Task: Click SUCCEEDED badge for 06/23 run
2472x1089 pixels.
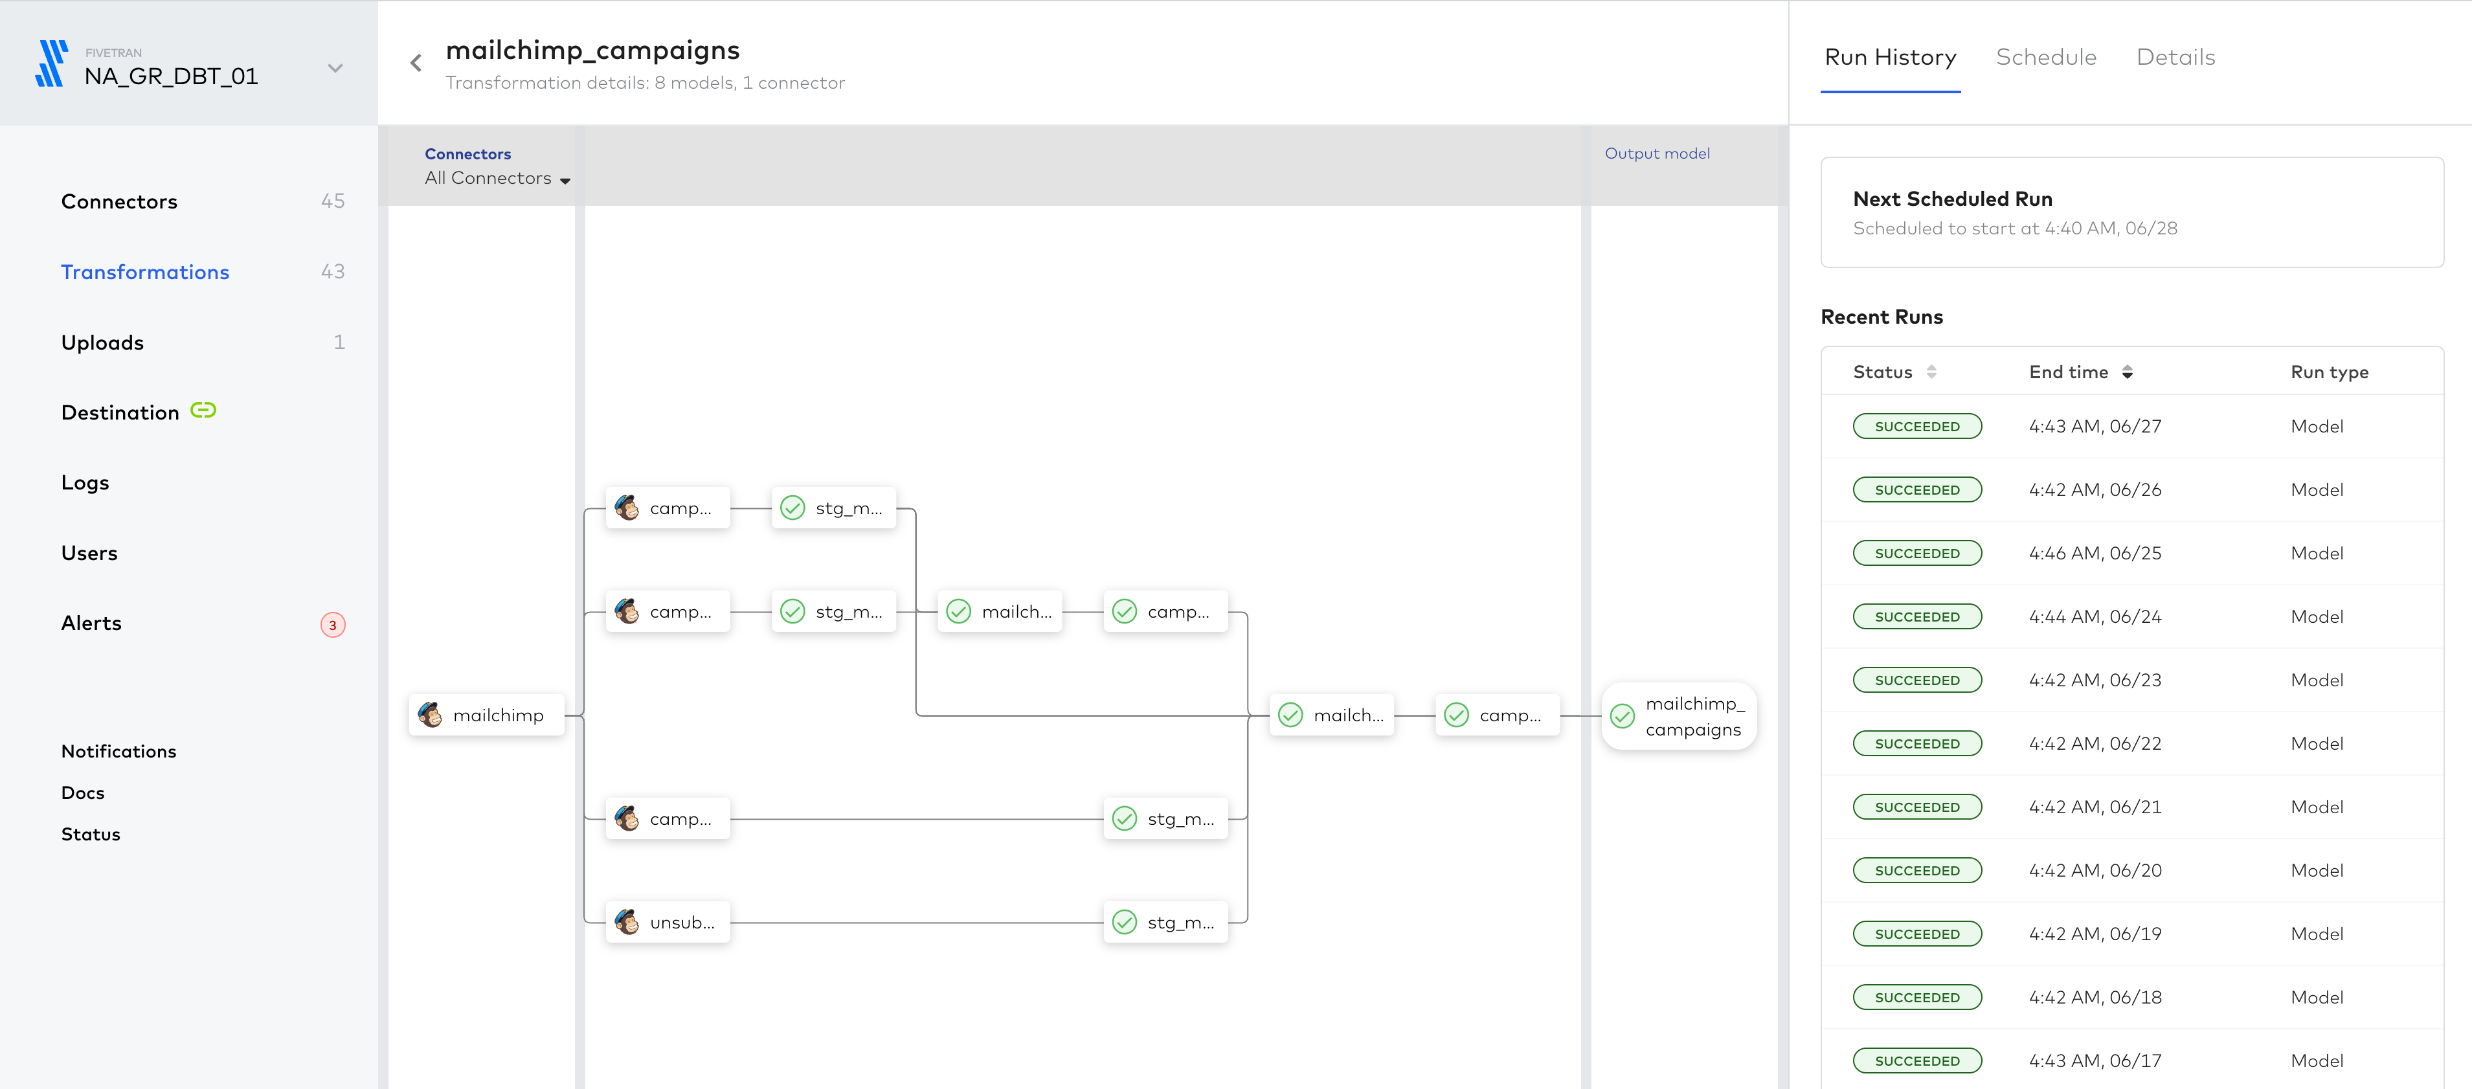Action: (x=1917, y=680)
